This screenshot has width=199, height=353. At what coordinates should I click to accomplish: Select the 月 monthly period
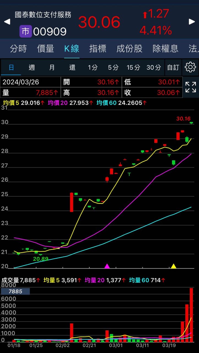click(x=52, y=67)
